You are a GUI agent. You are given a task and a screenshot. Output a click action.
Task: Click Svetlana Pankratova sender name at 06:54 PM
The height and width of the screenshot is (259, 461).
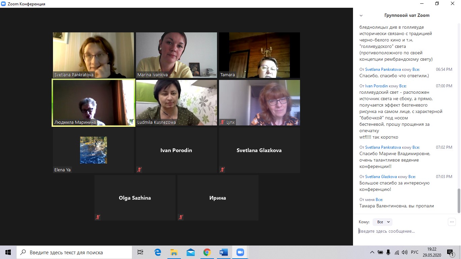tap(383, 69)
